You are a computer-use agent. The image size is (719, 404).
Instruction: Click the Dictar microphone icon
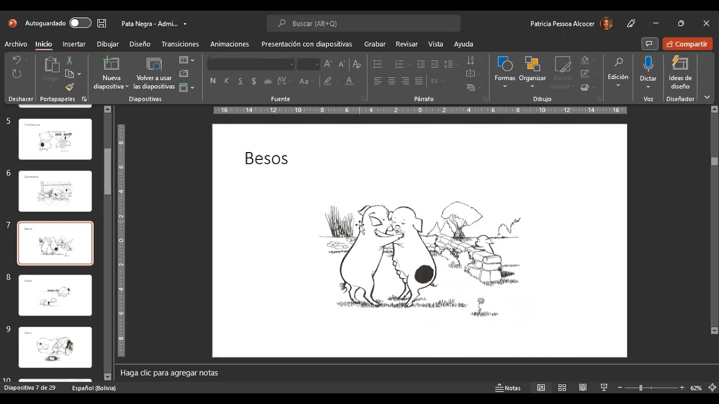tap(648, 65)
